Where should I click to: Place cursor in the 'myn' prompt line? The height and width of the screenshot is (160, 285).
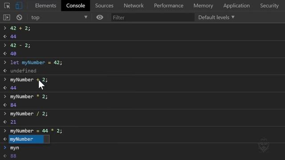point(15,148)
